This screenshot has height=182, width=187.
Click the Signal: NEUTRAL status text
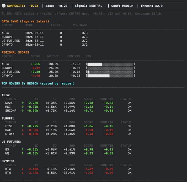88,6
